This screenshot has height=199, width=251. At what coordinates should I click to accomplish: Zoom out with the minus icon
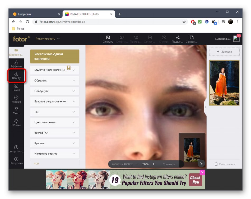[x=137, y=164]
